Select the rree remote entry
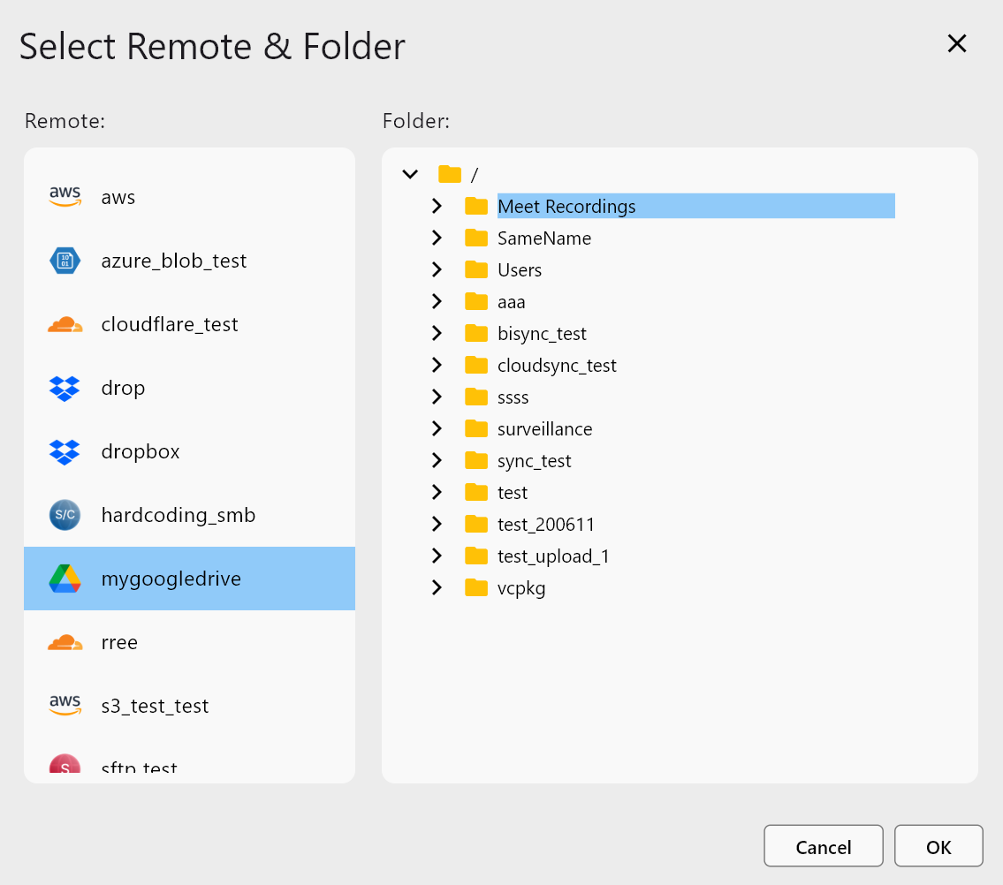 coord(119,642)
